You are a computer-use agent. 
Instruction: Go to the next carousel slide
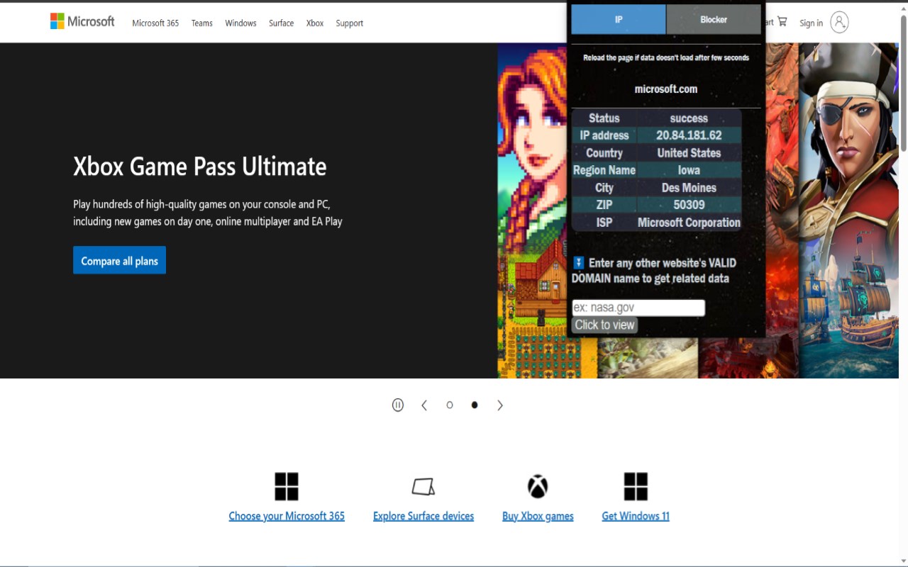pyautogui.click(x=500, y=405)
